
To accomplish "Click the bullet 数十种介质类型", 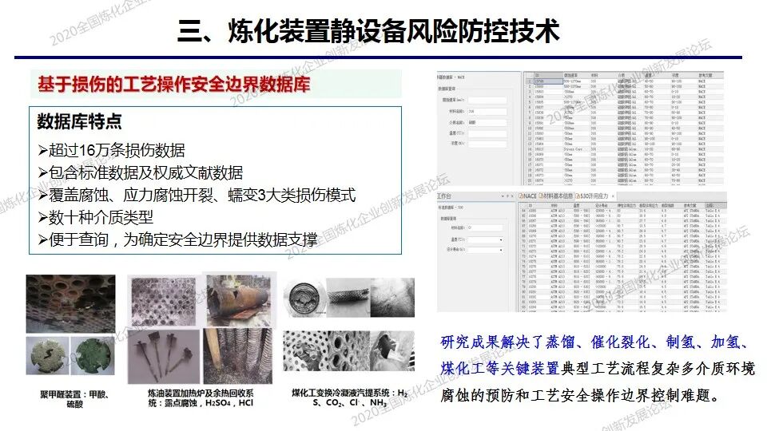I will pyautogui.click(x=96, y=217).
